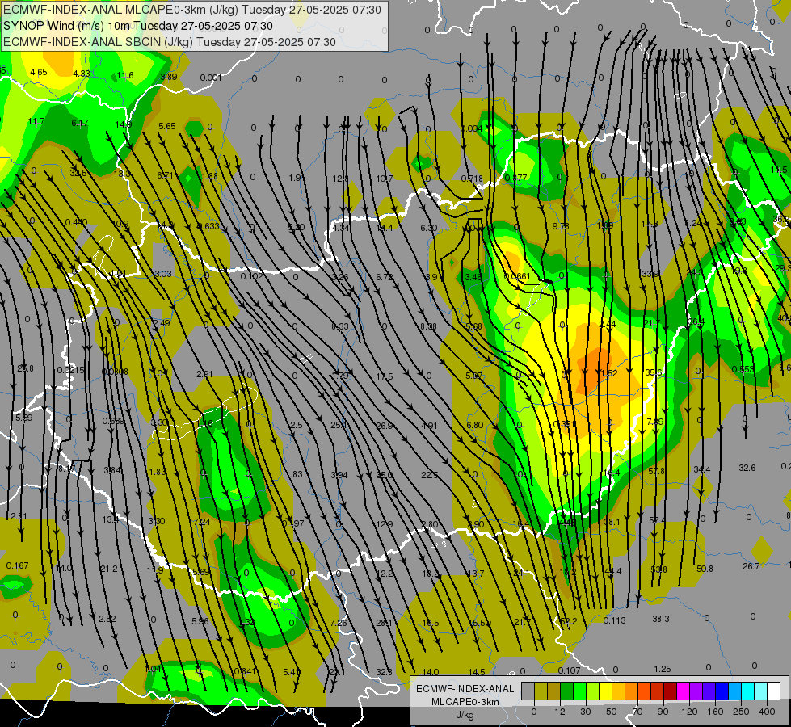The height and width of the screenshot is (727, 791).
Task: Click the SYNOP Wind 10m header line
Action: tap(137, 26)
